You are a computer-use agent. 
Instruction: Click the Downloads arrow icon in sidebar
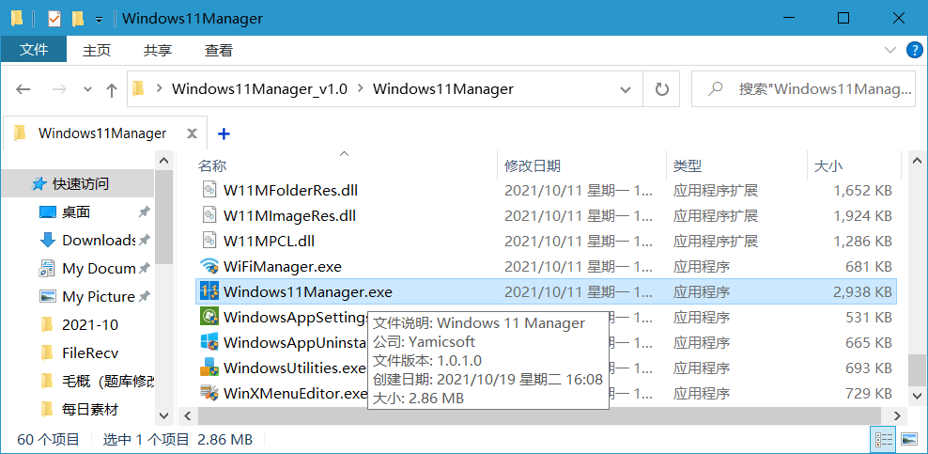pyautogui.click(x=47, y=240)
